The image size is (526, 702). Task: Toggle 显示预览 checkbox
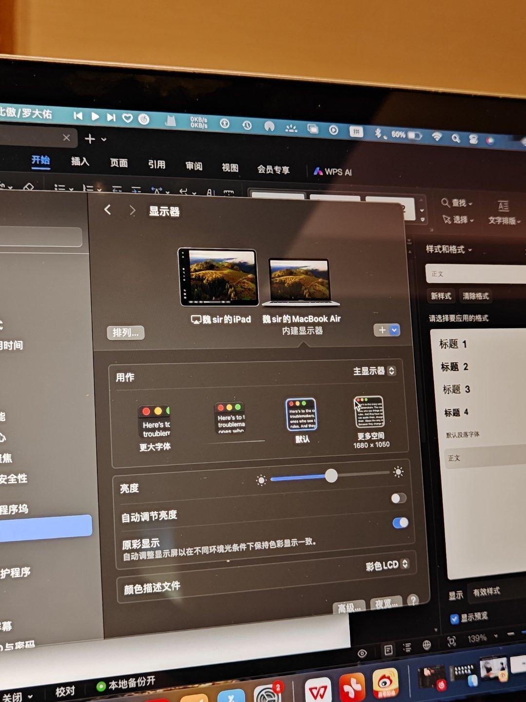[x=454, y=619]
